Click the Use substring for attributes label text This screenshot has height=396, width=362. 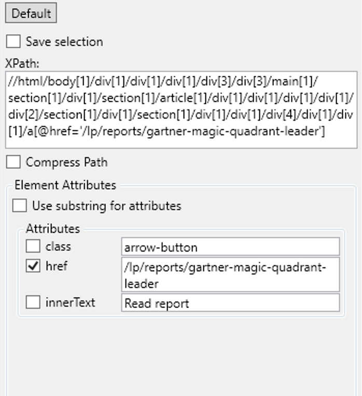tap(107, 206)
